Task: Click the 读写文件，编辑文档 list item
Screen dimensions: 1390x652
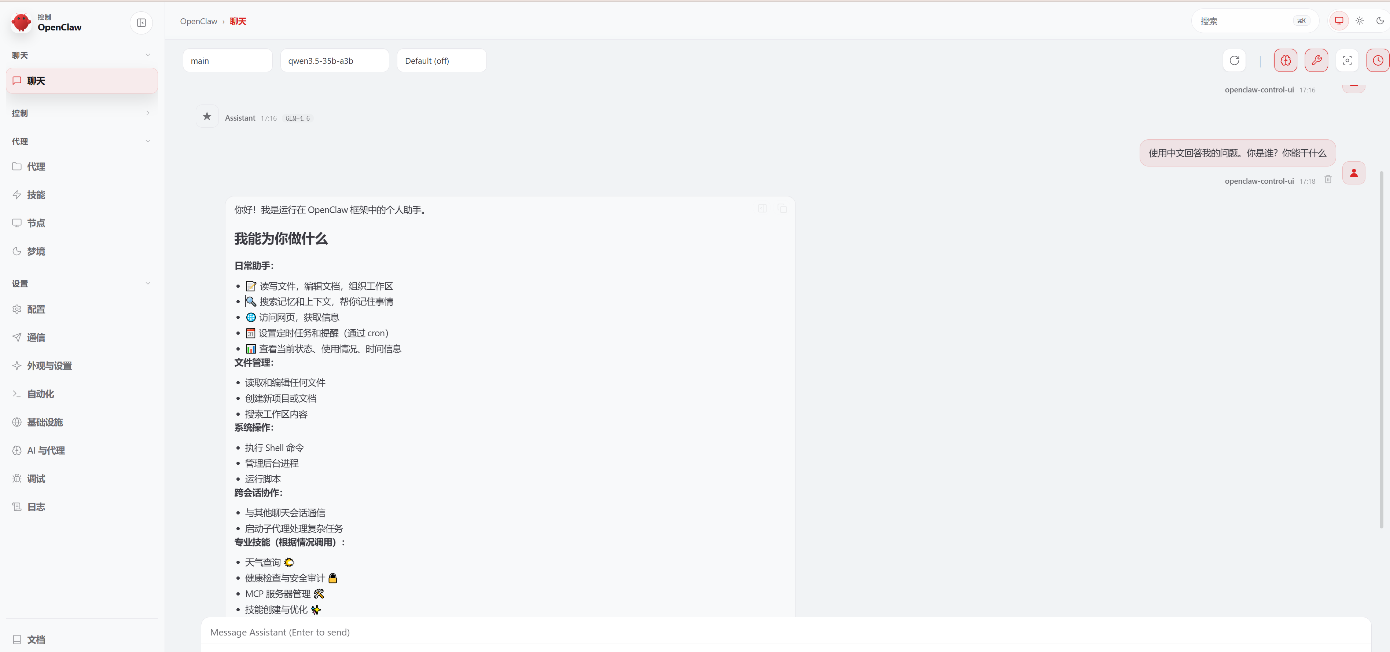Action: tap(319, 286)
